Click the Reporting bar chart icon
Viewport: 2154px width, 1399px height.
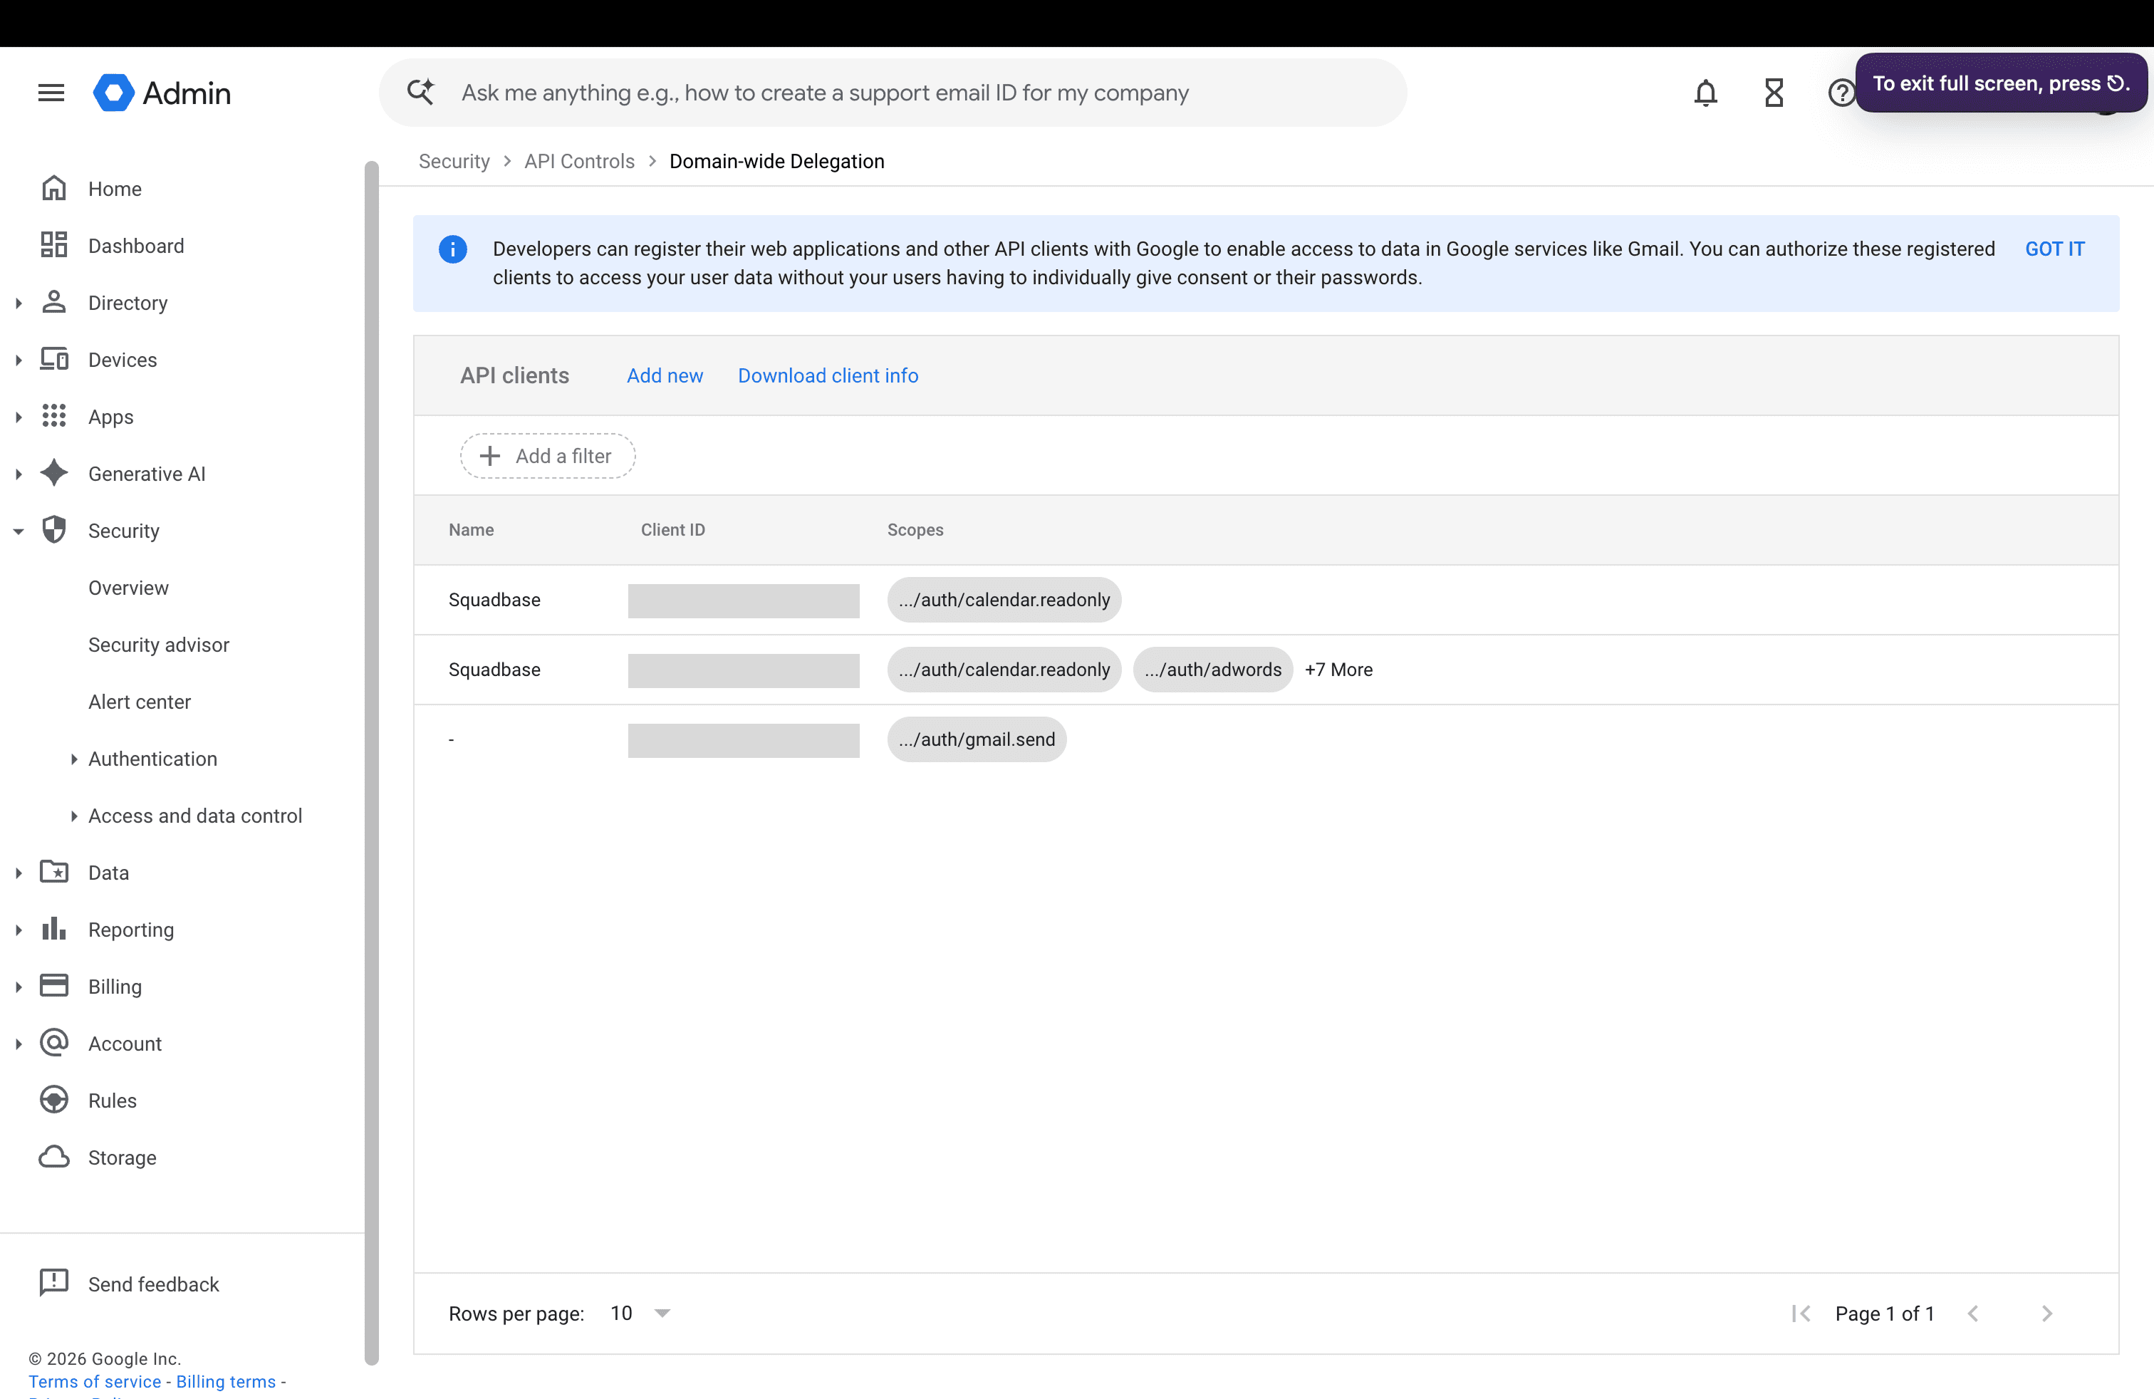[54, 930]
